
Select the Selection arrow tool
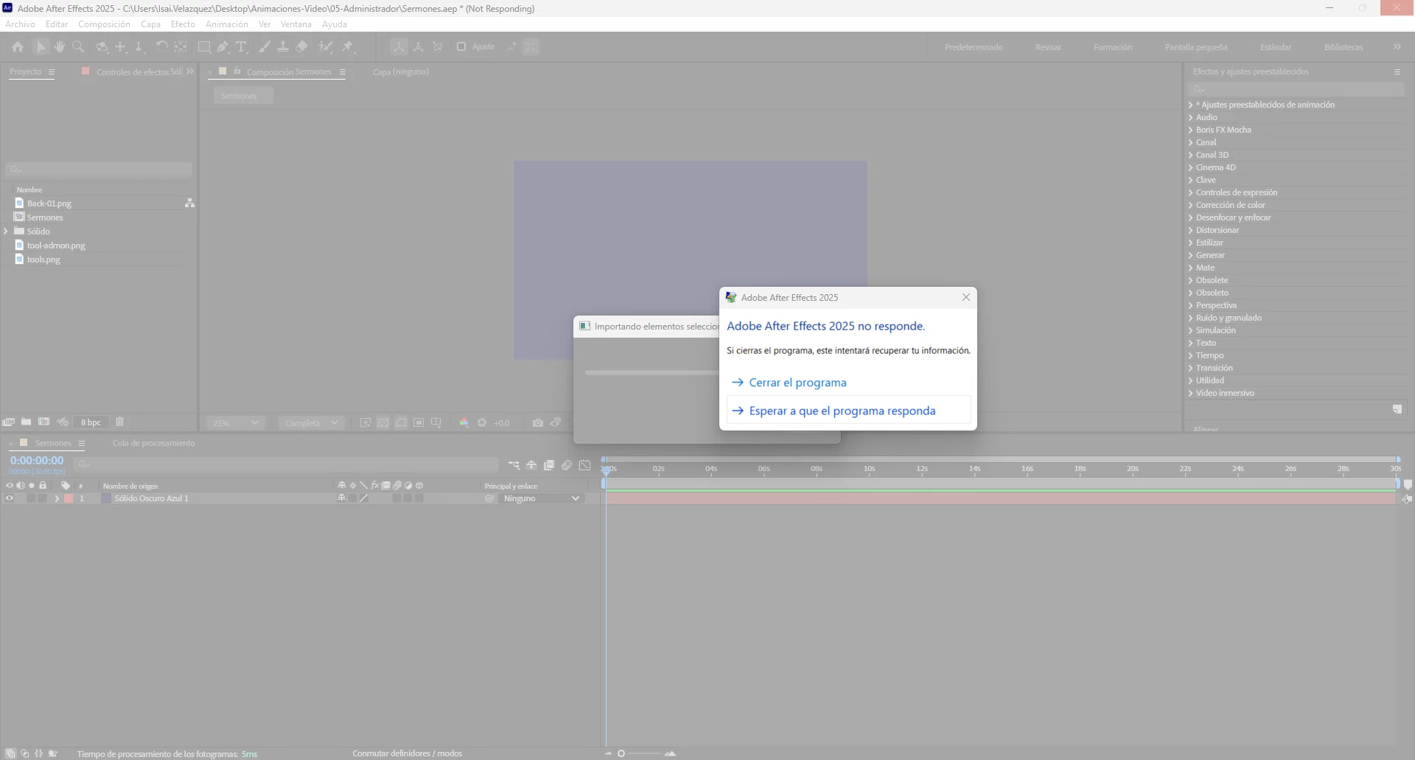tap(41, 47)
